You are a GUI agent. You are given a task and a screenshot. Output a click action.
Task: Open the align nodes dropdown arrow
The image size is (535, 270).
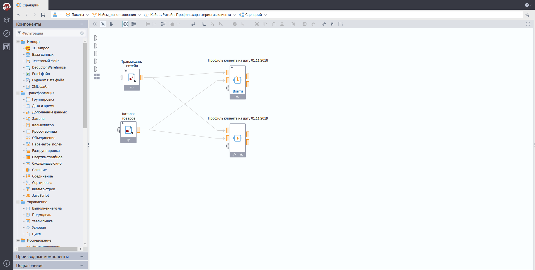coord(155,24)
